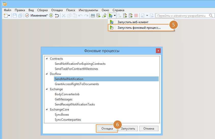Image resolution: width=215 pixels, height=139 pixels.
Task: Click the red checkmark Изменения icon
Action: tap(27, 16)
